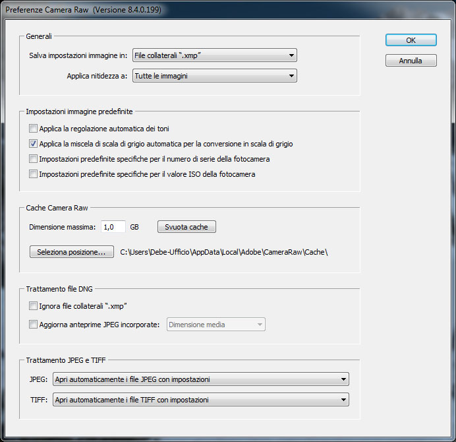This screenshot has height=442, width=456.
Task: Expand the JPEG handling dropdown
Action: [x=201, y=379]
